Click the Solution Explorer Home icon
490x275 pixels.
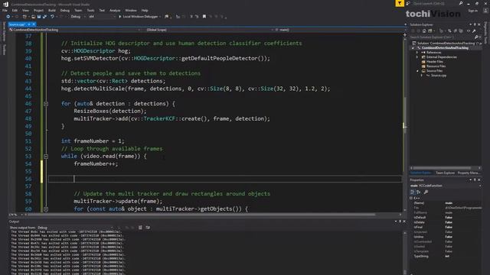pyautogui.click(x=424, y=31)
